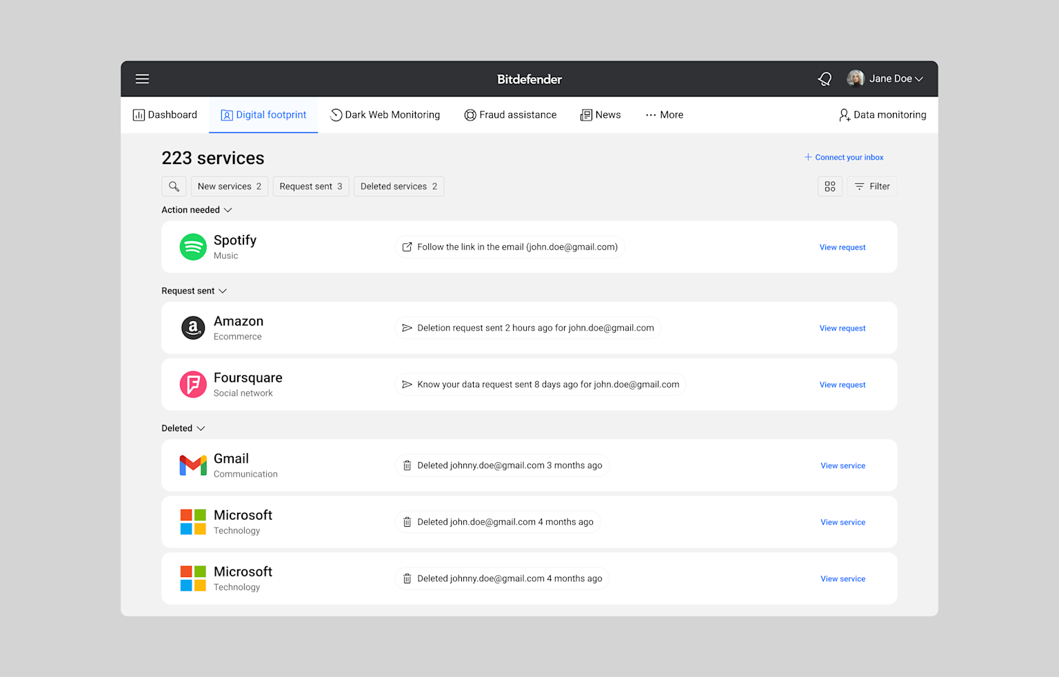Image resolution: width=1059 pixels, height=677 pixels.
Task: Open the hamburger menu icon
Action: pos(142,79)
